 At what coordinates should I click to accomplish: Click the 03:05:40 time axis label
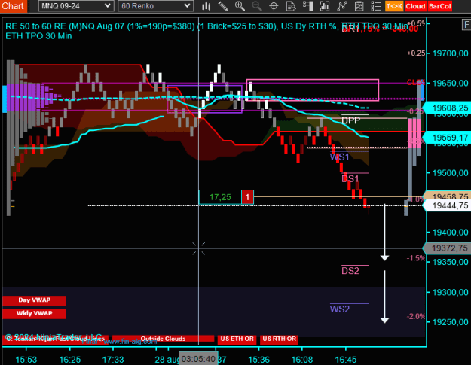tap(198, 359)
